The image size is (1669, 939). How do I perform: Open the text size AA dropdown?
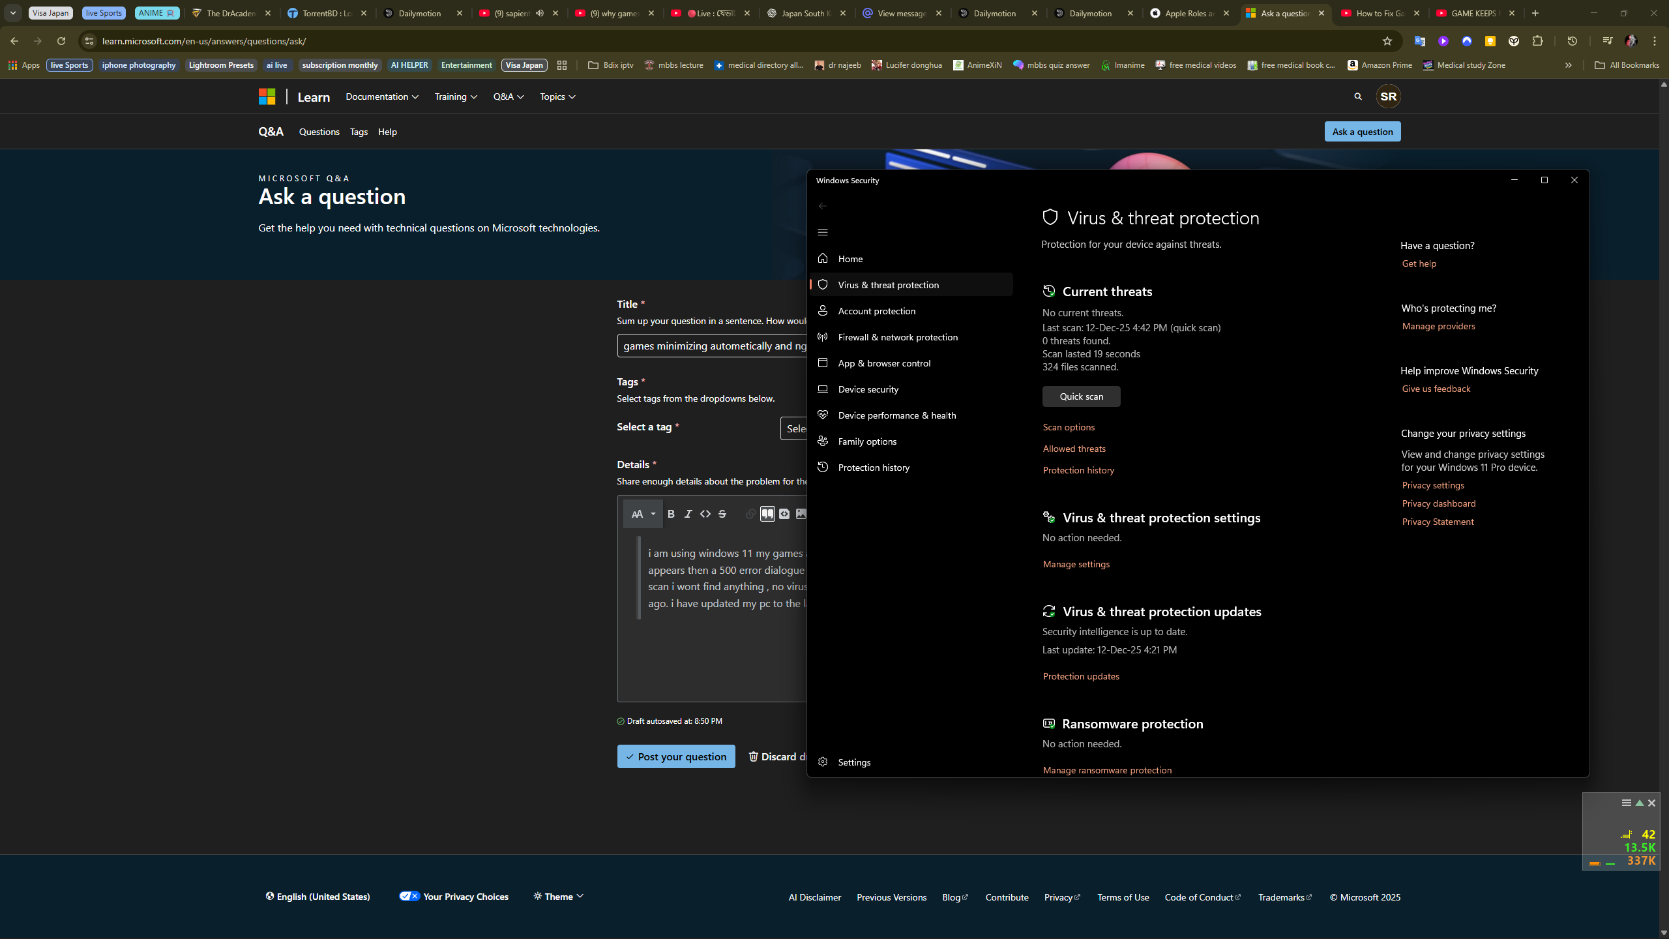tap(642, 514)
